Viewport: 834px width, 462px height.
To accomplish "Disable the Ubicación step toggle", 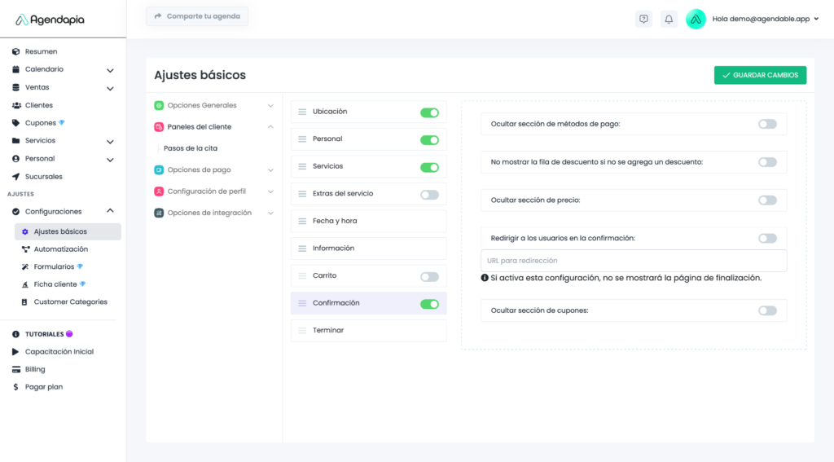I will point(429,112).
